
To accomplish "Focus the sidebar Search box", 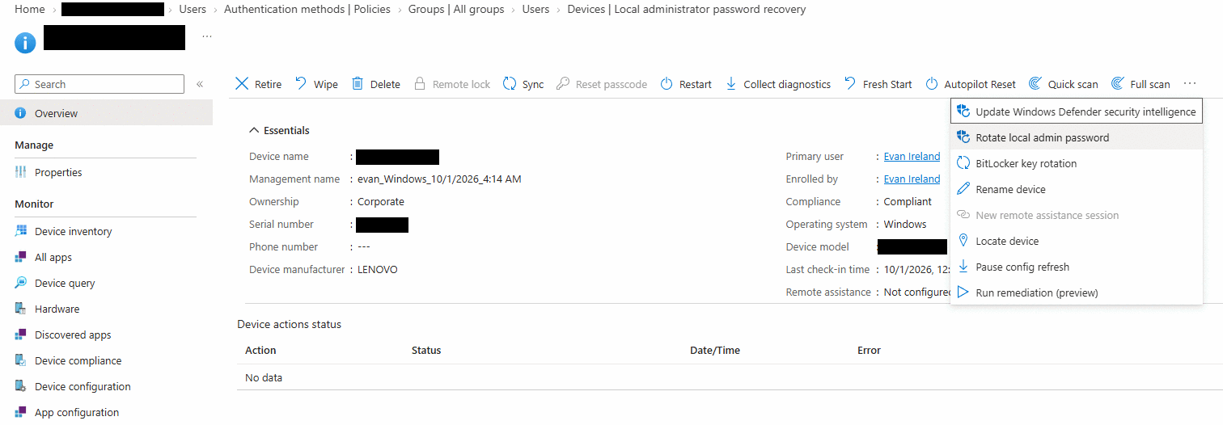I will coord(99,84).
